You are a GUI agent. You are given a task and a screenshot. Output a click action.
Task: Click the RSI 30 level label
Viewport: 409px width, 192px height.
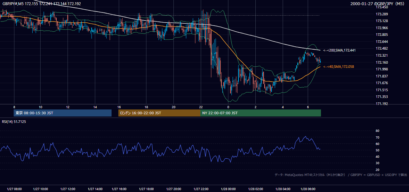(x=377, y=163)
